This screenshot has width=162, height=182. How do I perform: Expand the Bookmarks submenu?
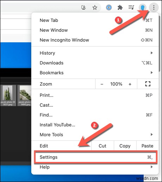95,73
